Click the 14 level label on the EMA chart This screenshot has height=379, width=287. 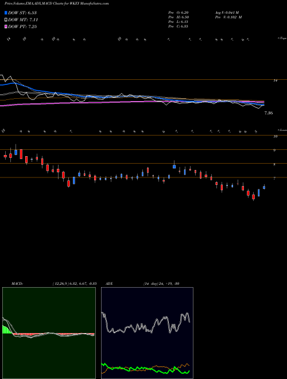[x=276, y=80]
